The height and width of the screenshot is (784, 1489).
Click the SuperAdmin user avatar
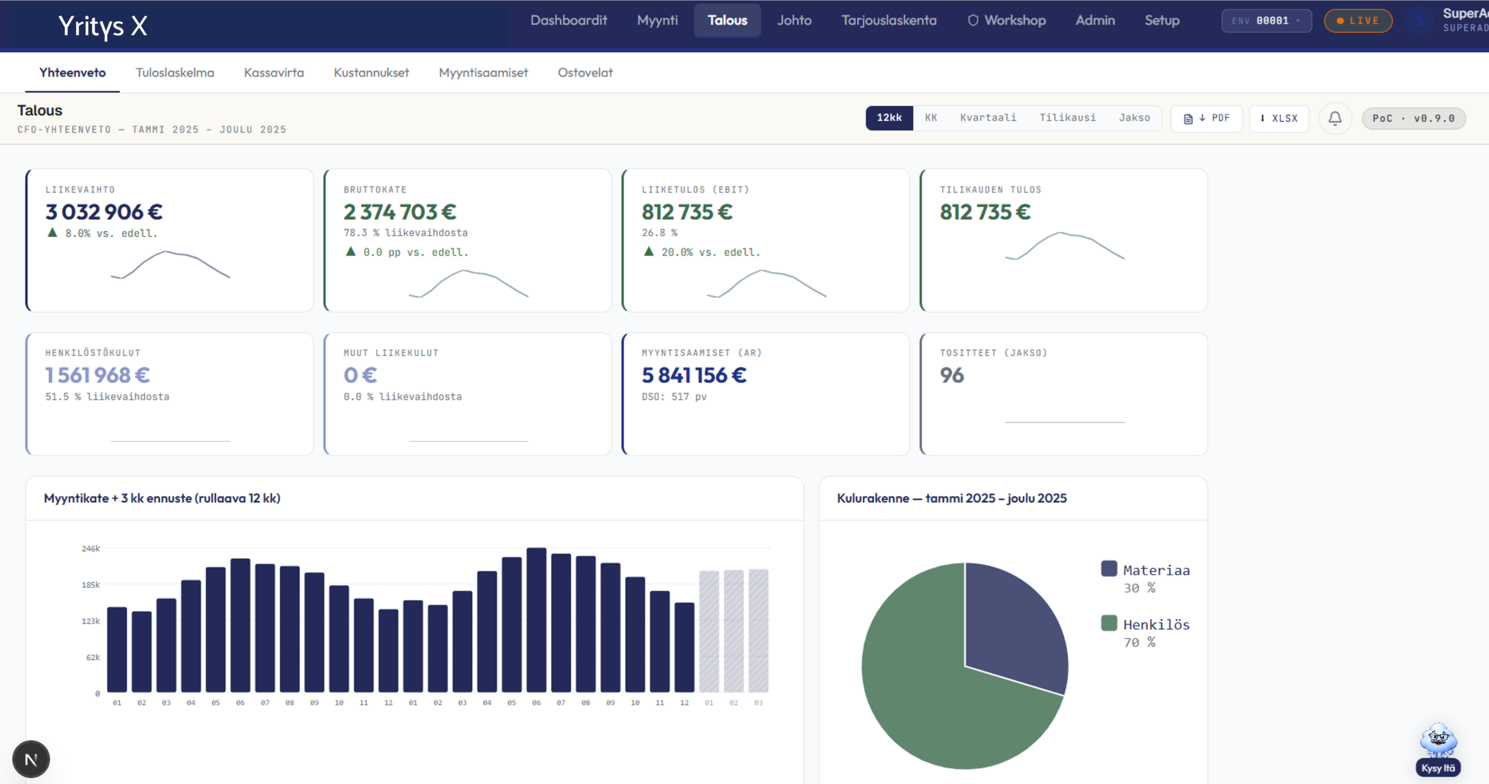pos(1420,21)
